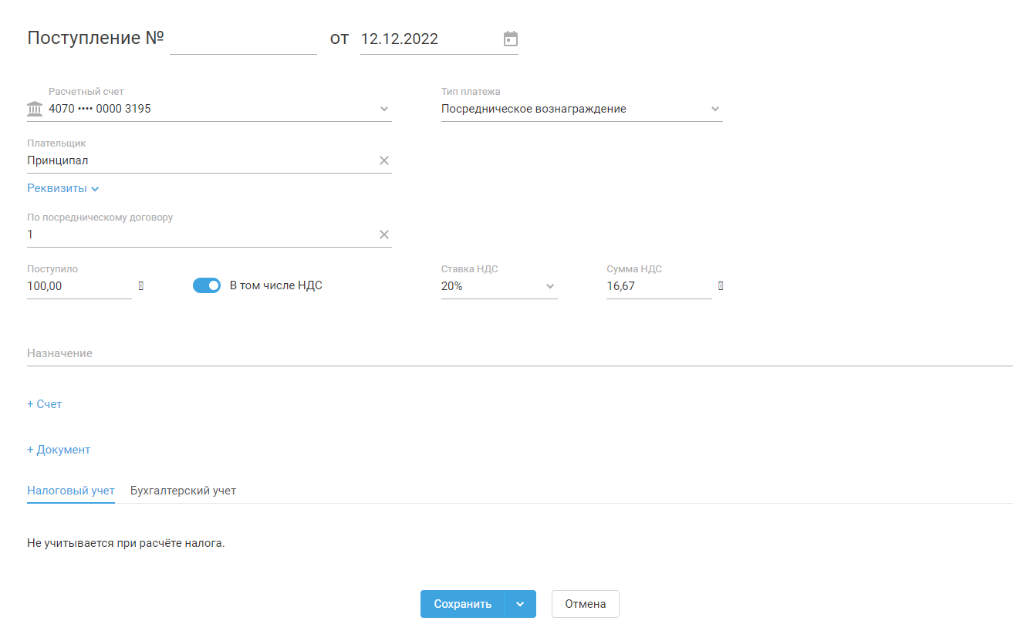Screen dimensions: 1030x641
Task: Add a document via + Документ
Action: tap(59, 450)
